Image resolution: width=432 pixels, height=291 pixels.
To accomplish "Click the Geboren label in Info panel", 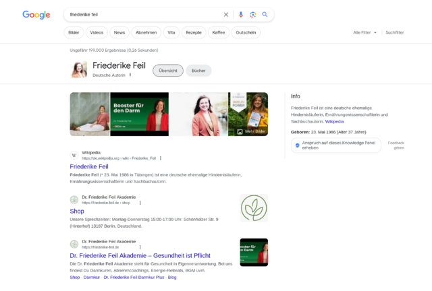I will click(300, 132).
